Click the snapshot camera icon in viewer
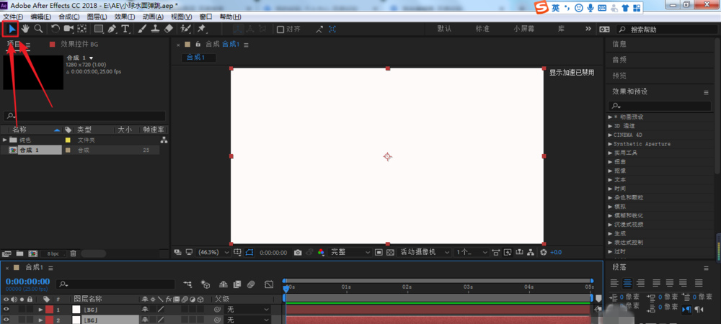The height and width of the screenshot is (324, 721). pyautogui.click(x=297, y=253)
